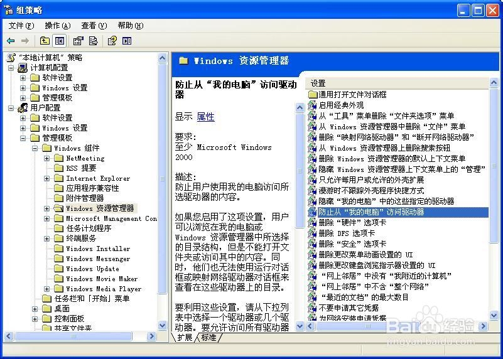Toggle the Show/Hide console tree icon
This screenshot has height=359, width=503.
pos(60,41)
